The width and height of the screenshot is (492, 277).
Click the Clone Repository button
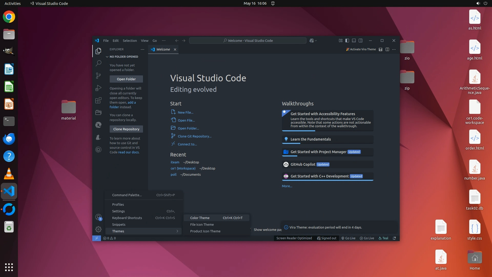(x=126, y=129)
